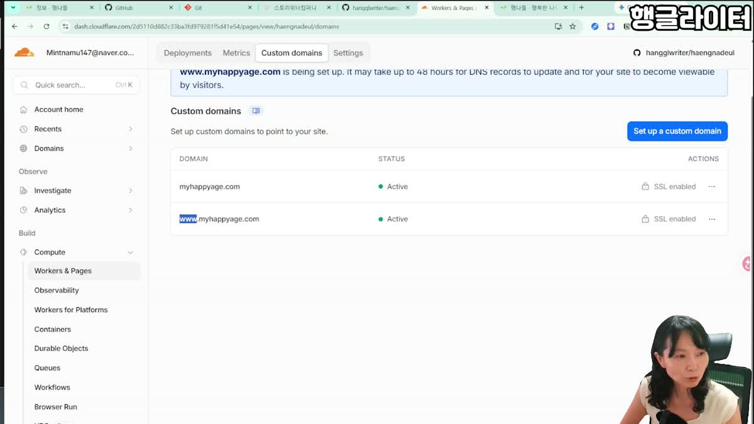This screenshot has height=424, width=754.
Task: Open the Mintnamu147@naver.co... account switcher
Action: tap(90, 53)
